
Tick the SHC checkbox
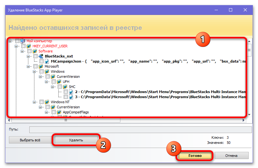tap(60, 87)
